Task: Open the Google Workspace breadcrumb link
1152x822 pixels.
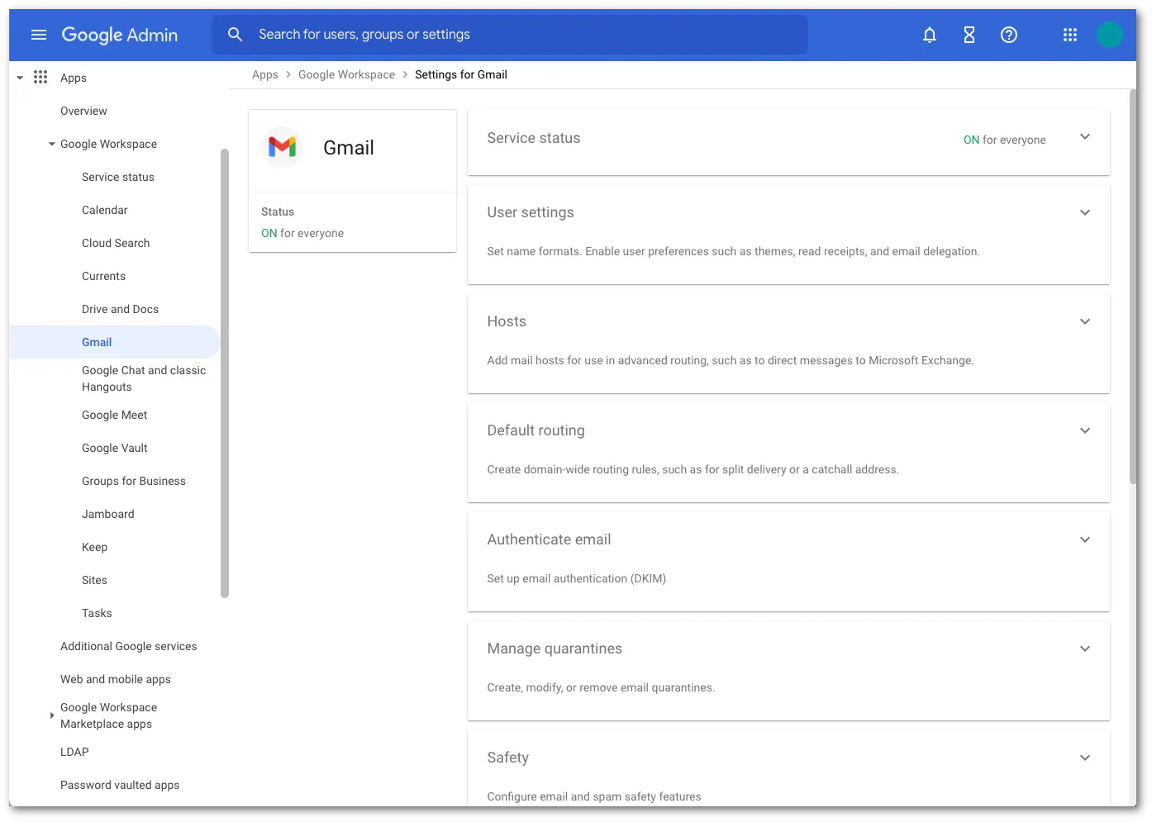Action: tap(346, 74)
